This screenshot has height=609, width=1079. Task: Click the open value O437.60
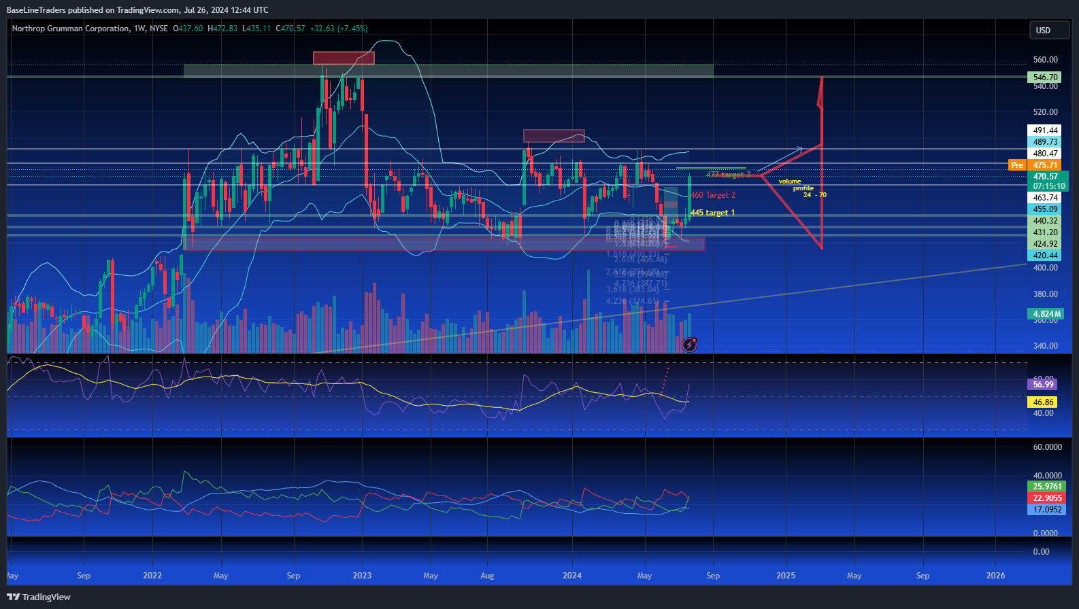click(x=188, y=29)
